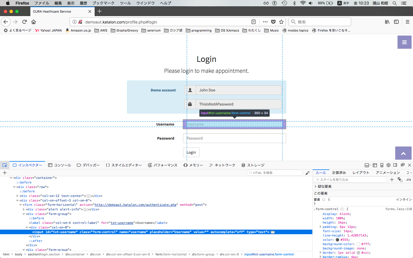Click the color #555 swatch

pos(337,240)
